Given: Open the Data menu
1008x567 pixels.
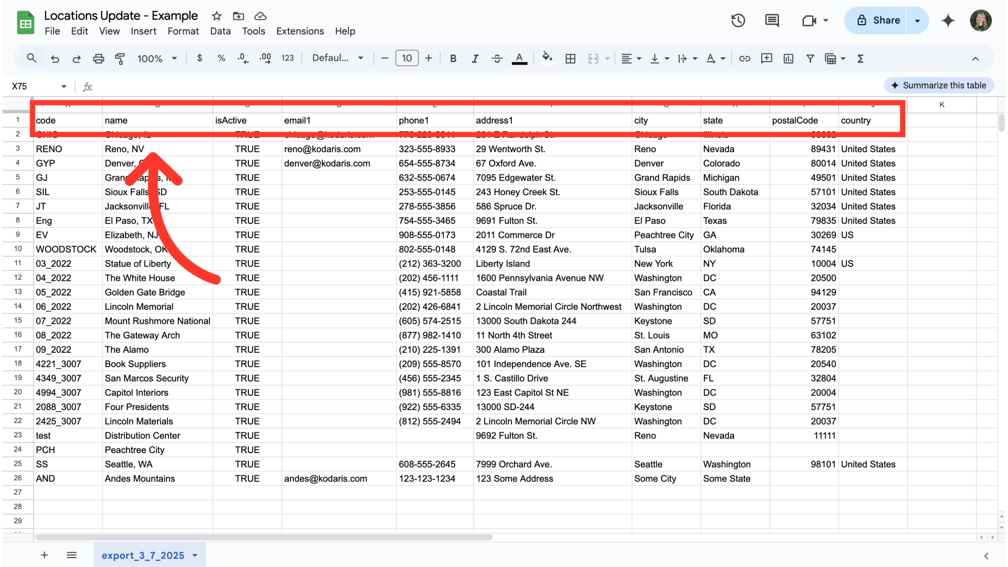Looking at the screenshot, I should click(x=220, y=31).
